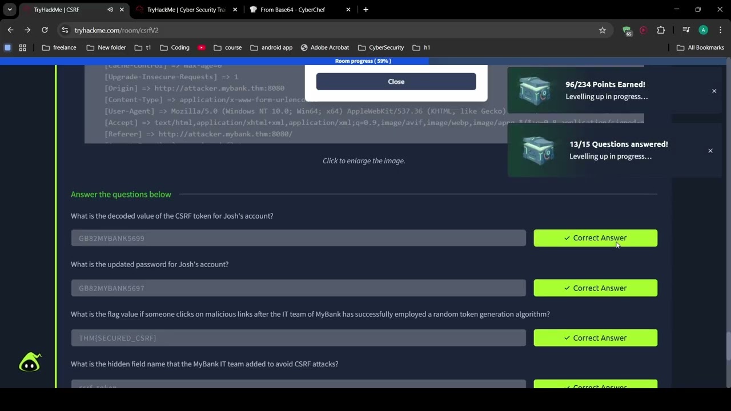The image size is (731, 411).
Task: Open the Extensions puzzle menu
Action: coord(661,30)
